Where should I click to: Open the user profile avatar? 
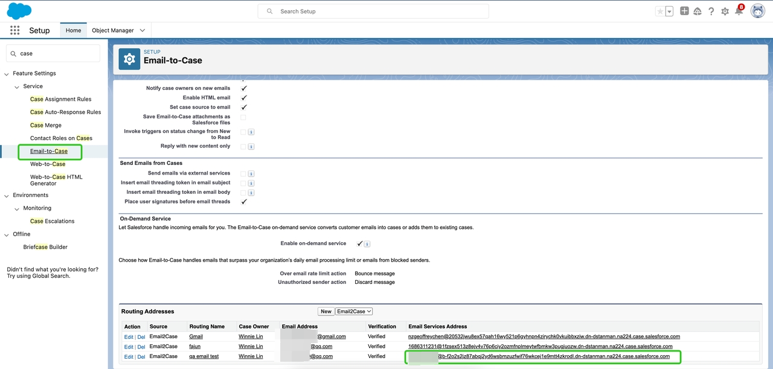pyautogui.click(x=757, y=11)
